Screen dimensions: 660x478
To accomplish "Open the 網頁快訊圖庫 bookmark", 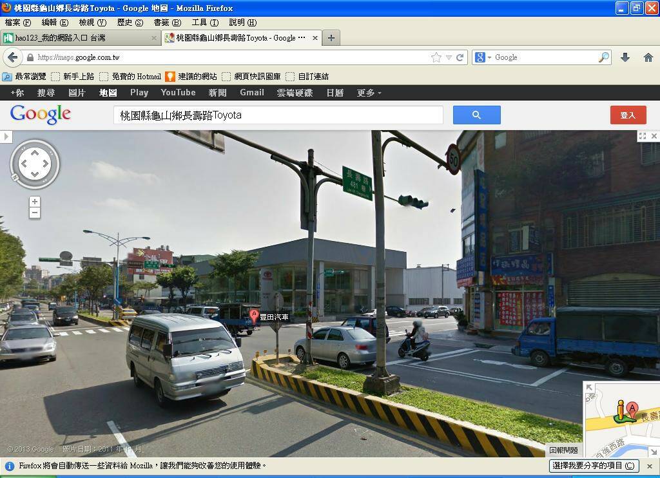I will 252,77.
